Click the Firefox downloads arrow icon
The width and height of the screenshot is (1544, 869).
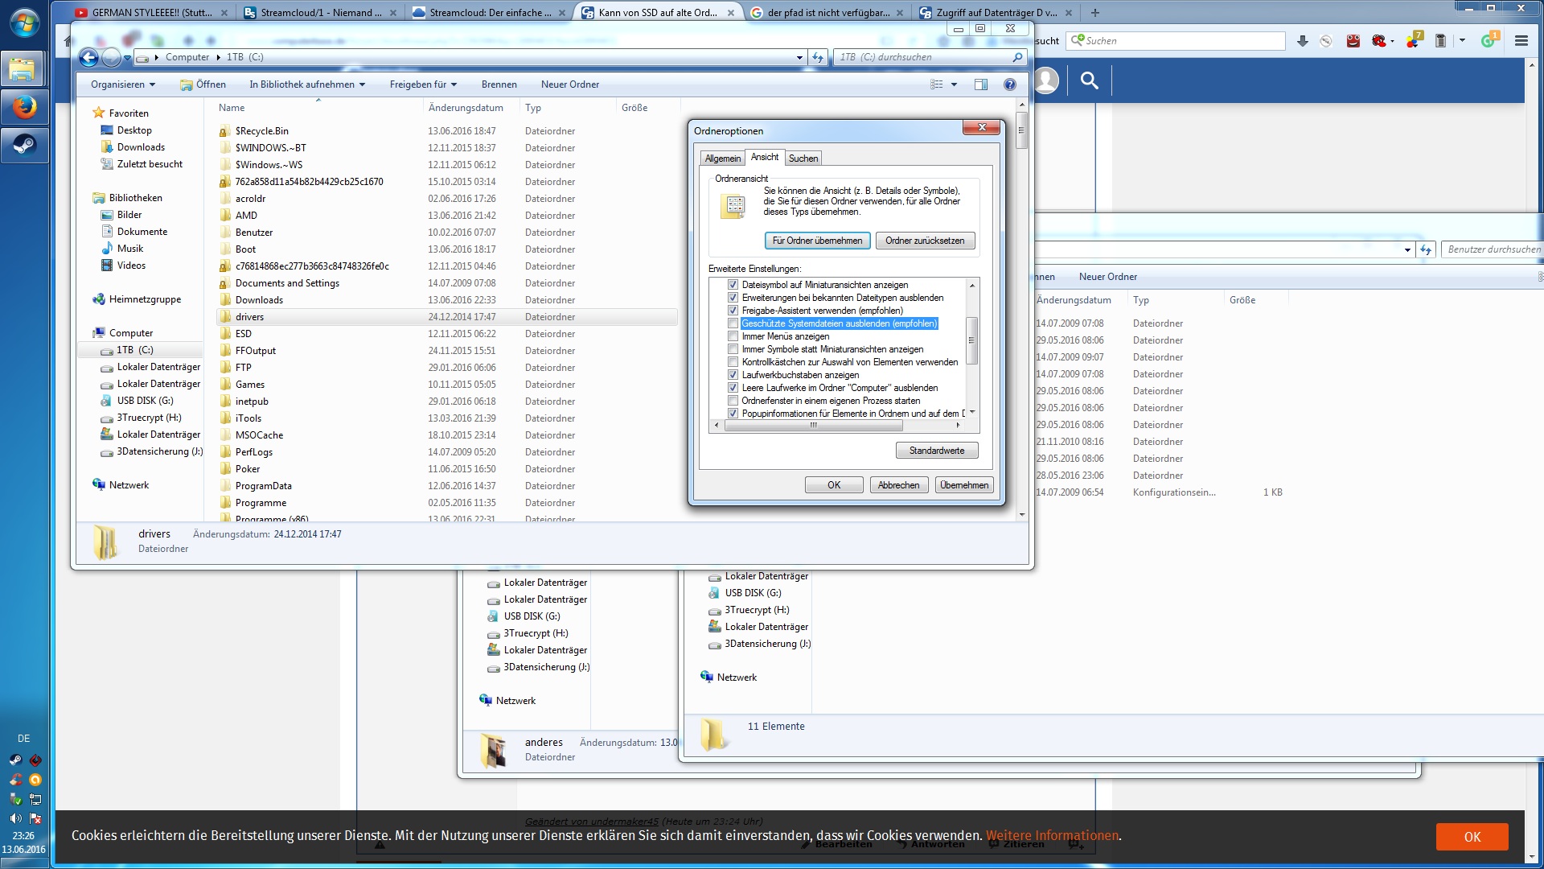[x=1302, y=41]
